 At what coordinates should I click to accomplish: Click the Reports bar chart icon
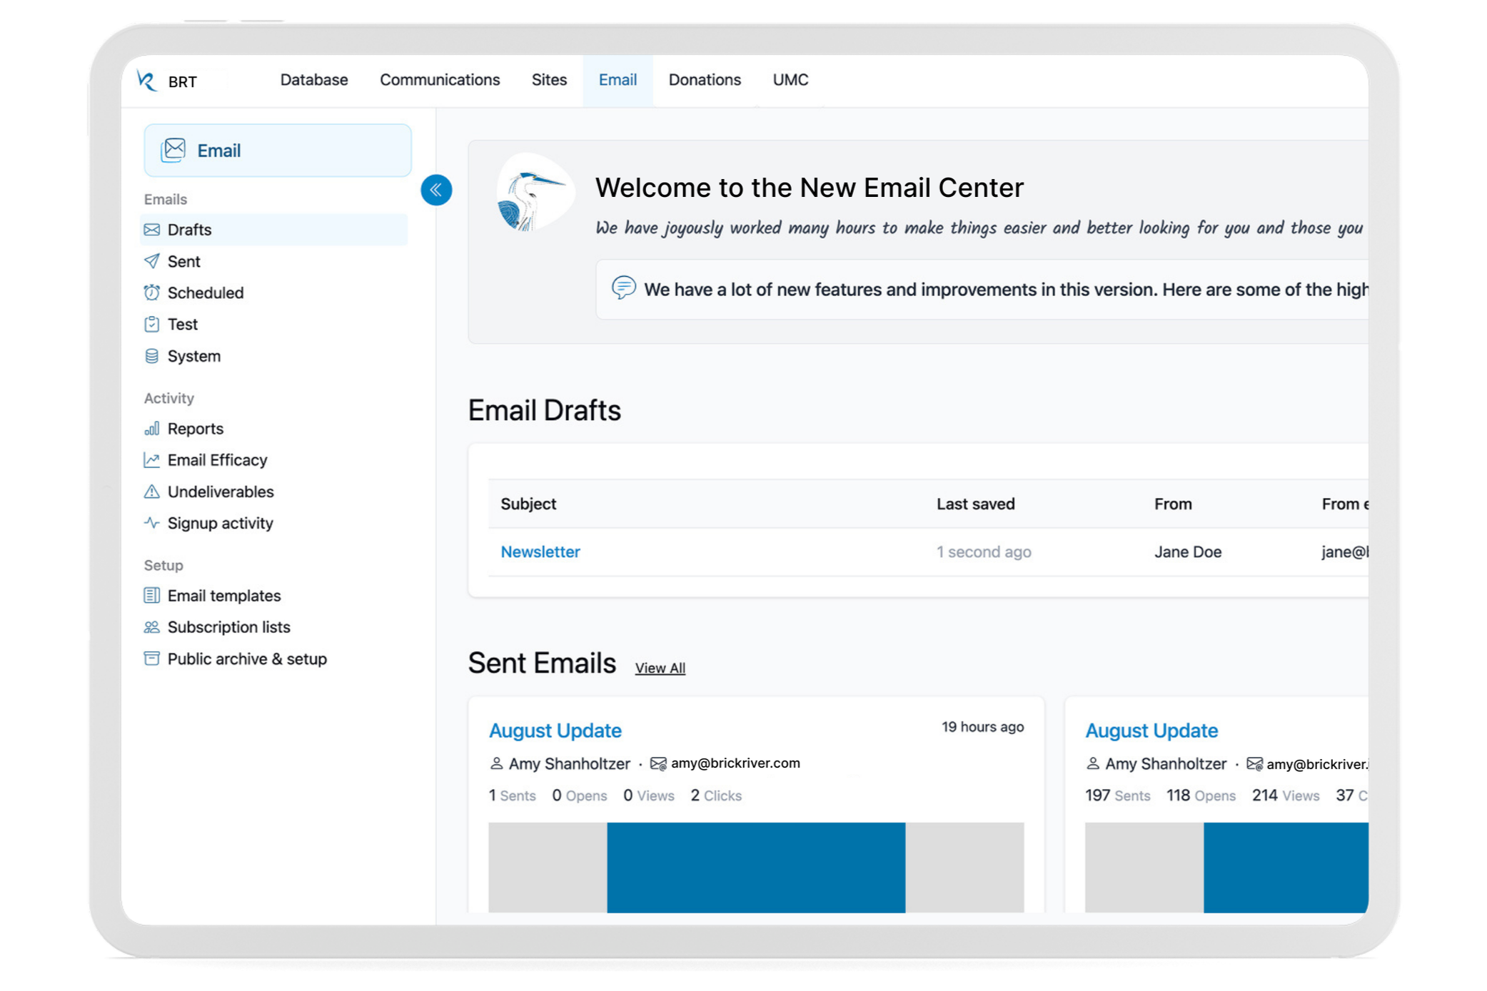151,428
